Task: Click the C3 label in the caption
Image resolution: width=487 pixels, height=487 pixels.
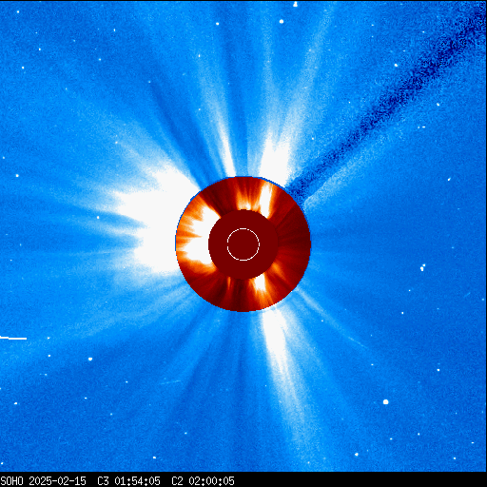Action: [103, 481]
